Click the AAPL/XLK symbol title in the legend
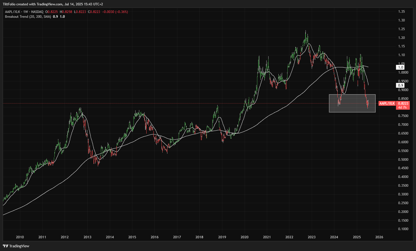Image resolution: width=416 pixels, height=251 pixels. point(12,11)
